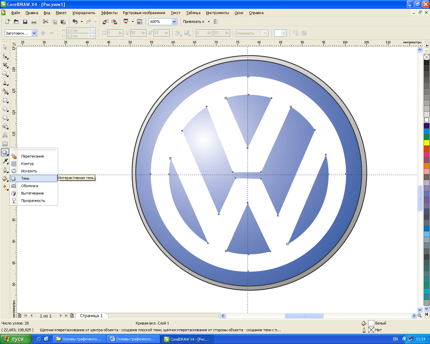Select the Ellipse tool
The image size is (430, 344).
(x=5, y=109)
